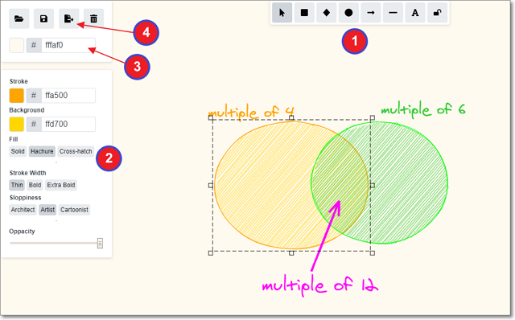515x320 pixels.
Task: Edit canvas color hex field fffaf0
Action: click(68, 45)
